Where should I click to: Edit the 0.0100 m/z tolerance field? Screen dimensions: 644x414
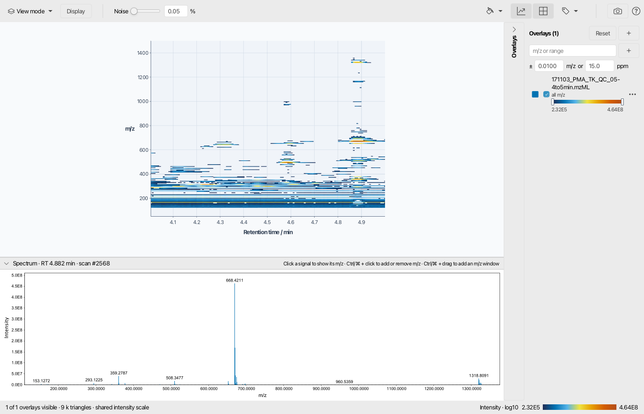point(549,66)
